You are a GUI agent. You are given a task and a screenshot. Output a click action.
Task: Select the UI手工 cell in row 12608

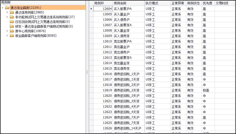click(x=158, y=31)
